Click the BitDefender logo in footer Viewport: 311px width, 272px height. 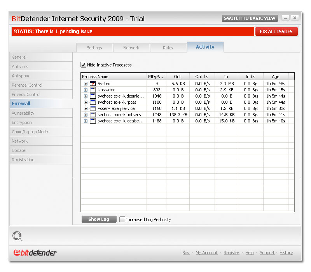35,253
